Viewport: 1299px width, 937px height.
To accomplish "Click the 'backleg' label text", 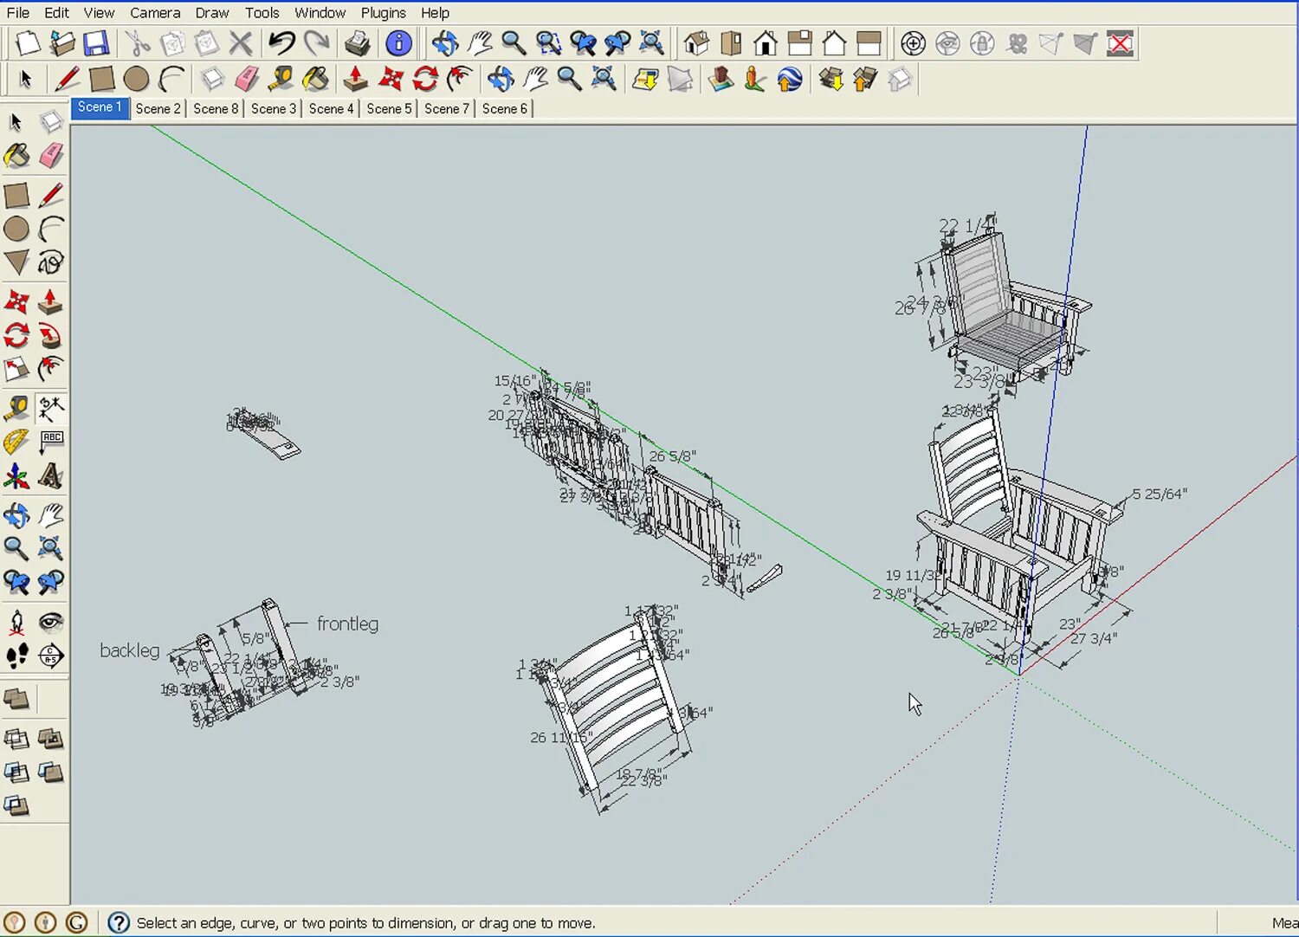I will pyautogui.click(x=130, y=650).
